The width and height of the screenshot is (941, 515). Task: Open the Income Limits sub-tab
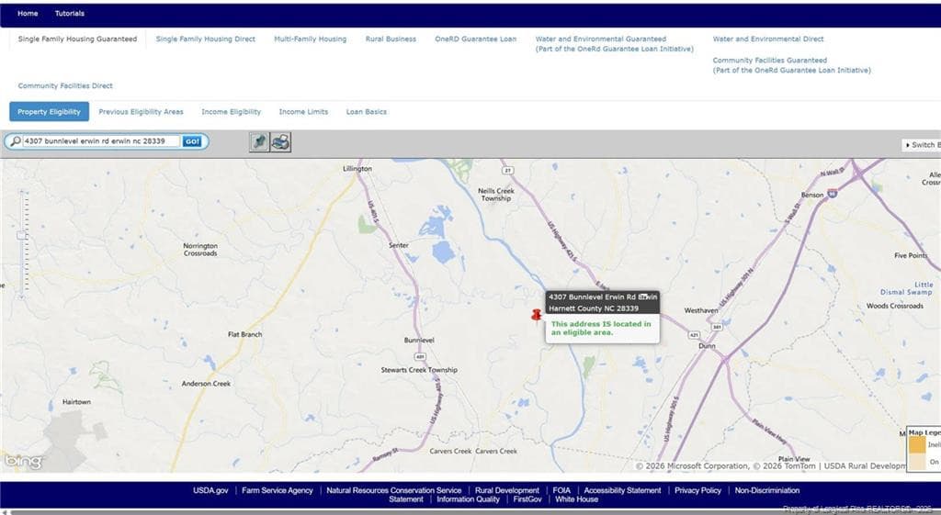coord(303,111)
